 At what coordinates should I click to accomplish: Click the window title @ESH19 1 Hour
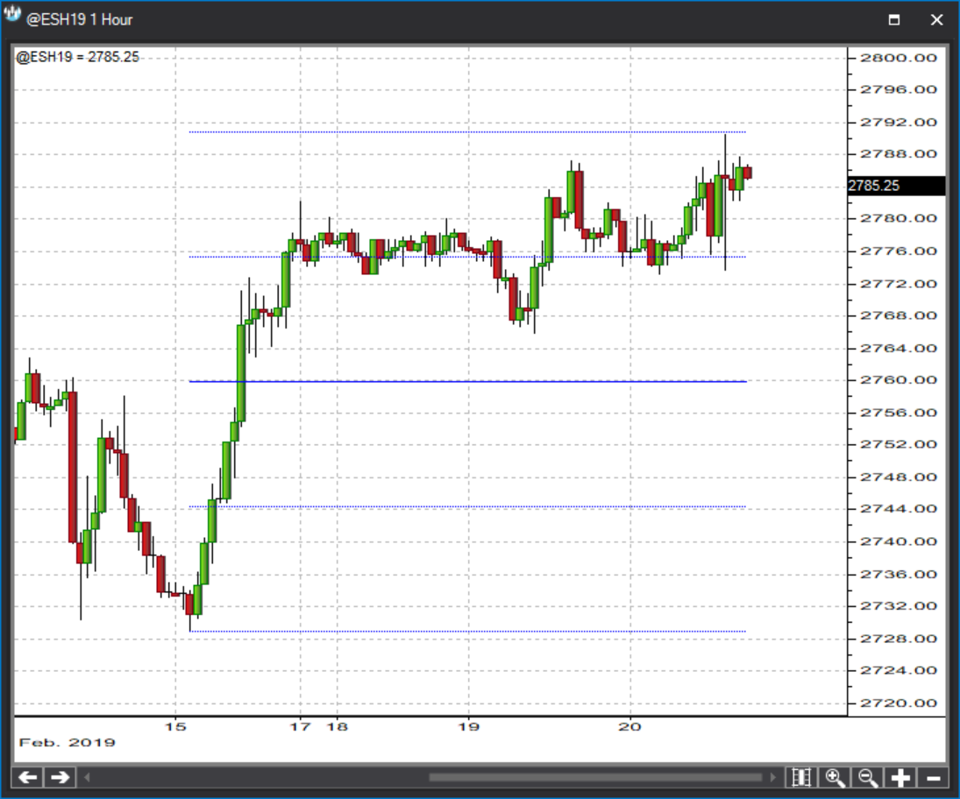click(x=80, y=19)
